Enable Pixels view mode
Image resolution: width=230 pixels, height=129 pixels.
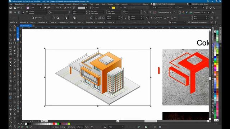tap(87, 127)
